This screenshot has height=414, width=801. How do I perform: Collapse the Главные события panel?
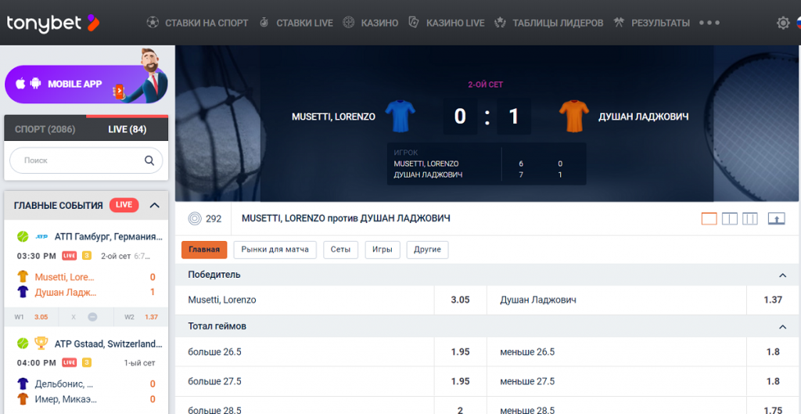pyautogui.click(x=154, y=205)
